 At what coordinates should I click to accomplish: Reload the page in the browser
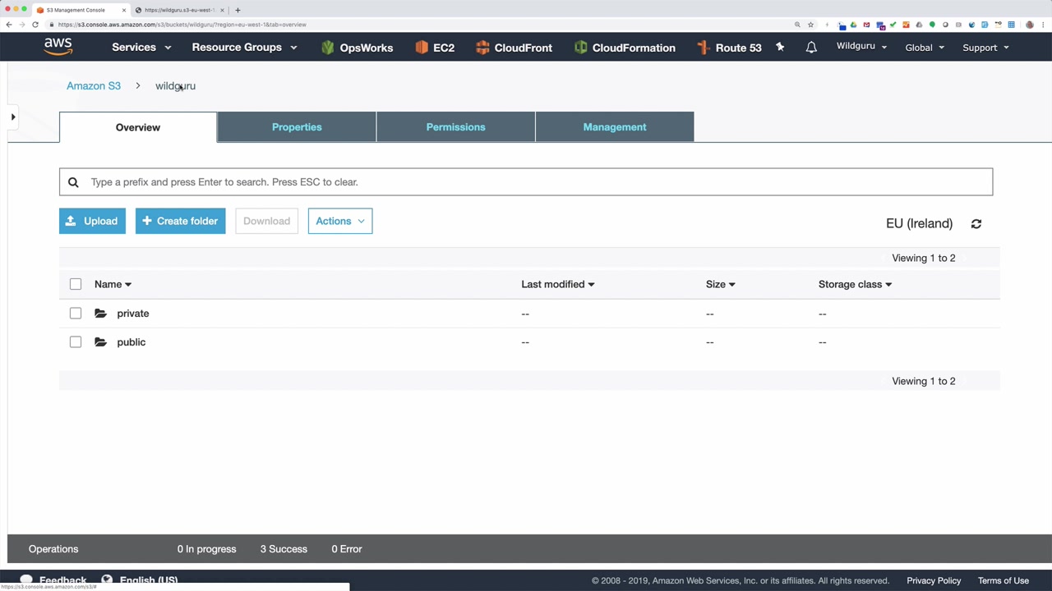[35, 25]
